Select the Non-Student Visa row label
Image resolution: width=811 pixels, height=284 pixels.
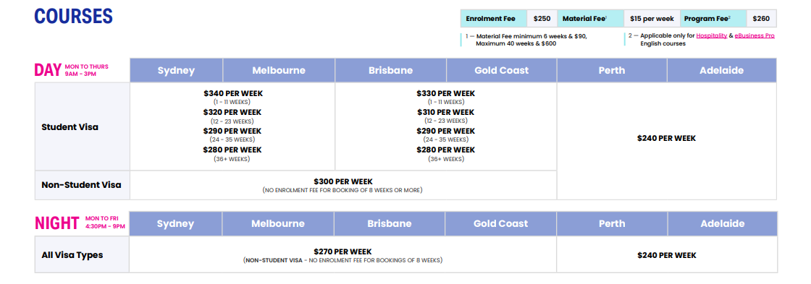(x=81, y=185)
